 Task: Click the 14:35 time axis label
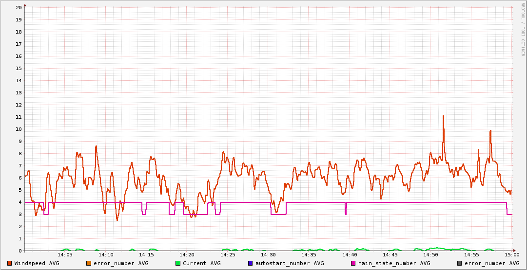click(309, 255)
